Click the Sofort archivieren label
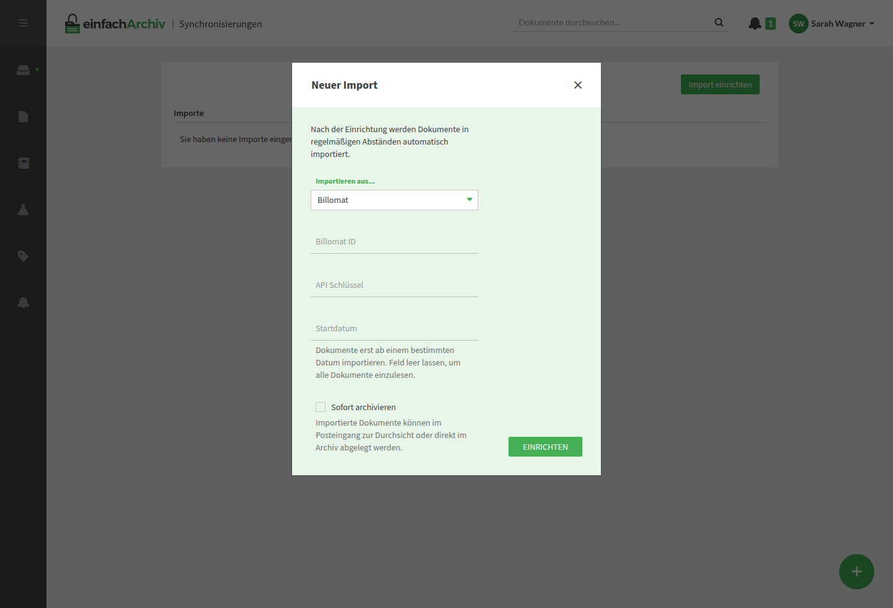 pyautogui.click(x=363, y=407)
